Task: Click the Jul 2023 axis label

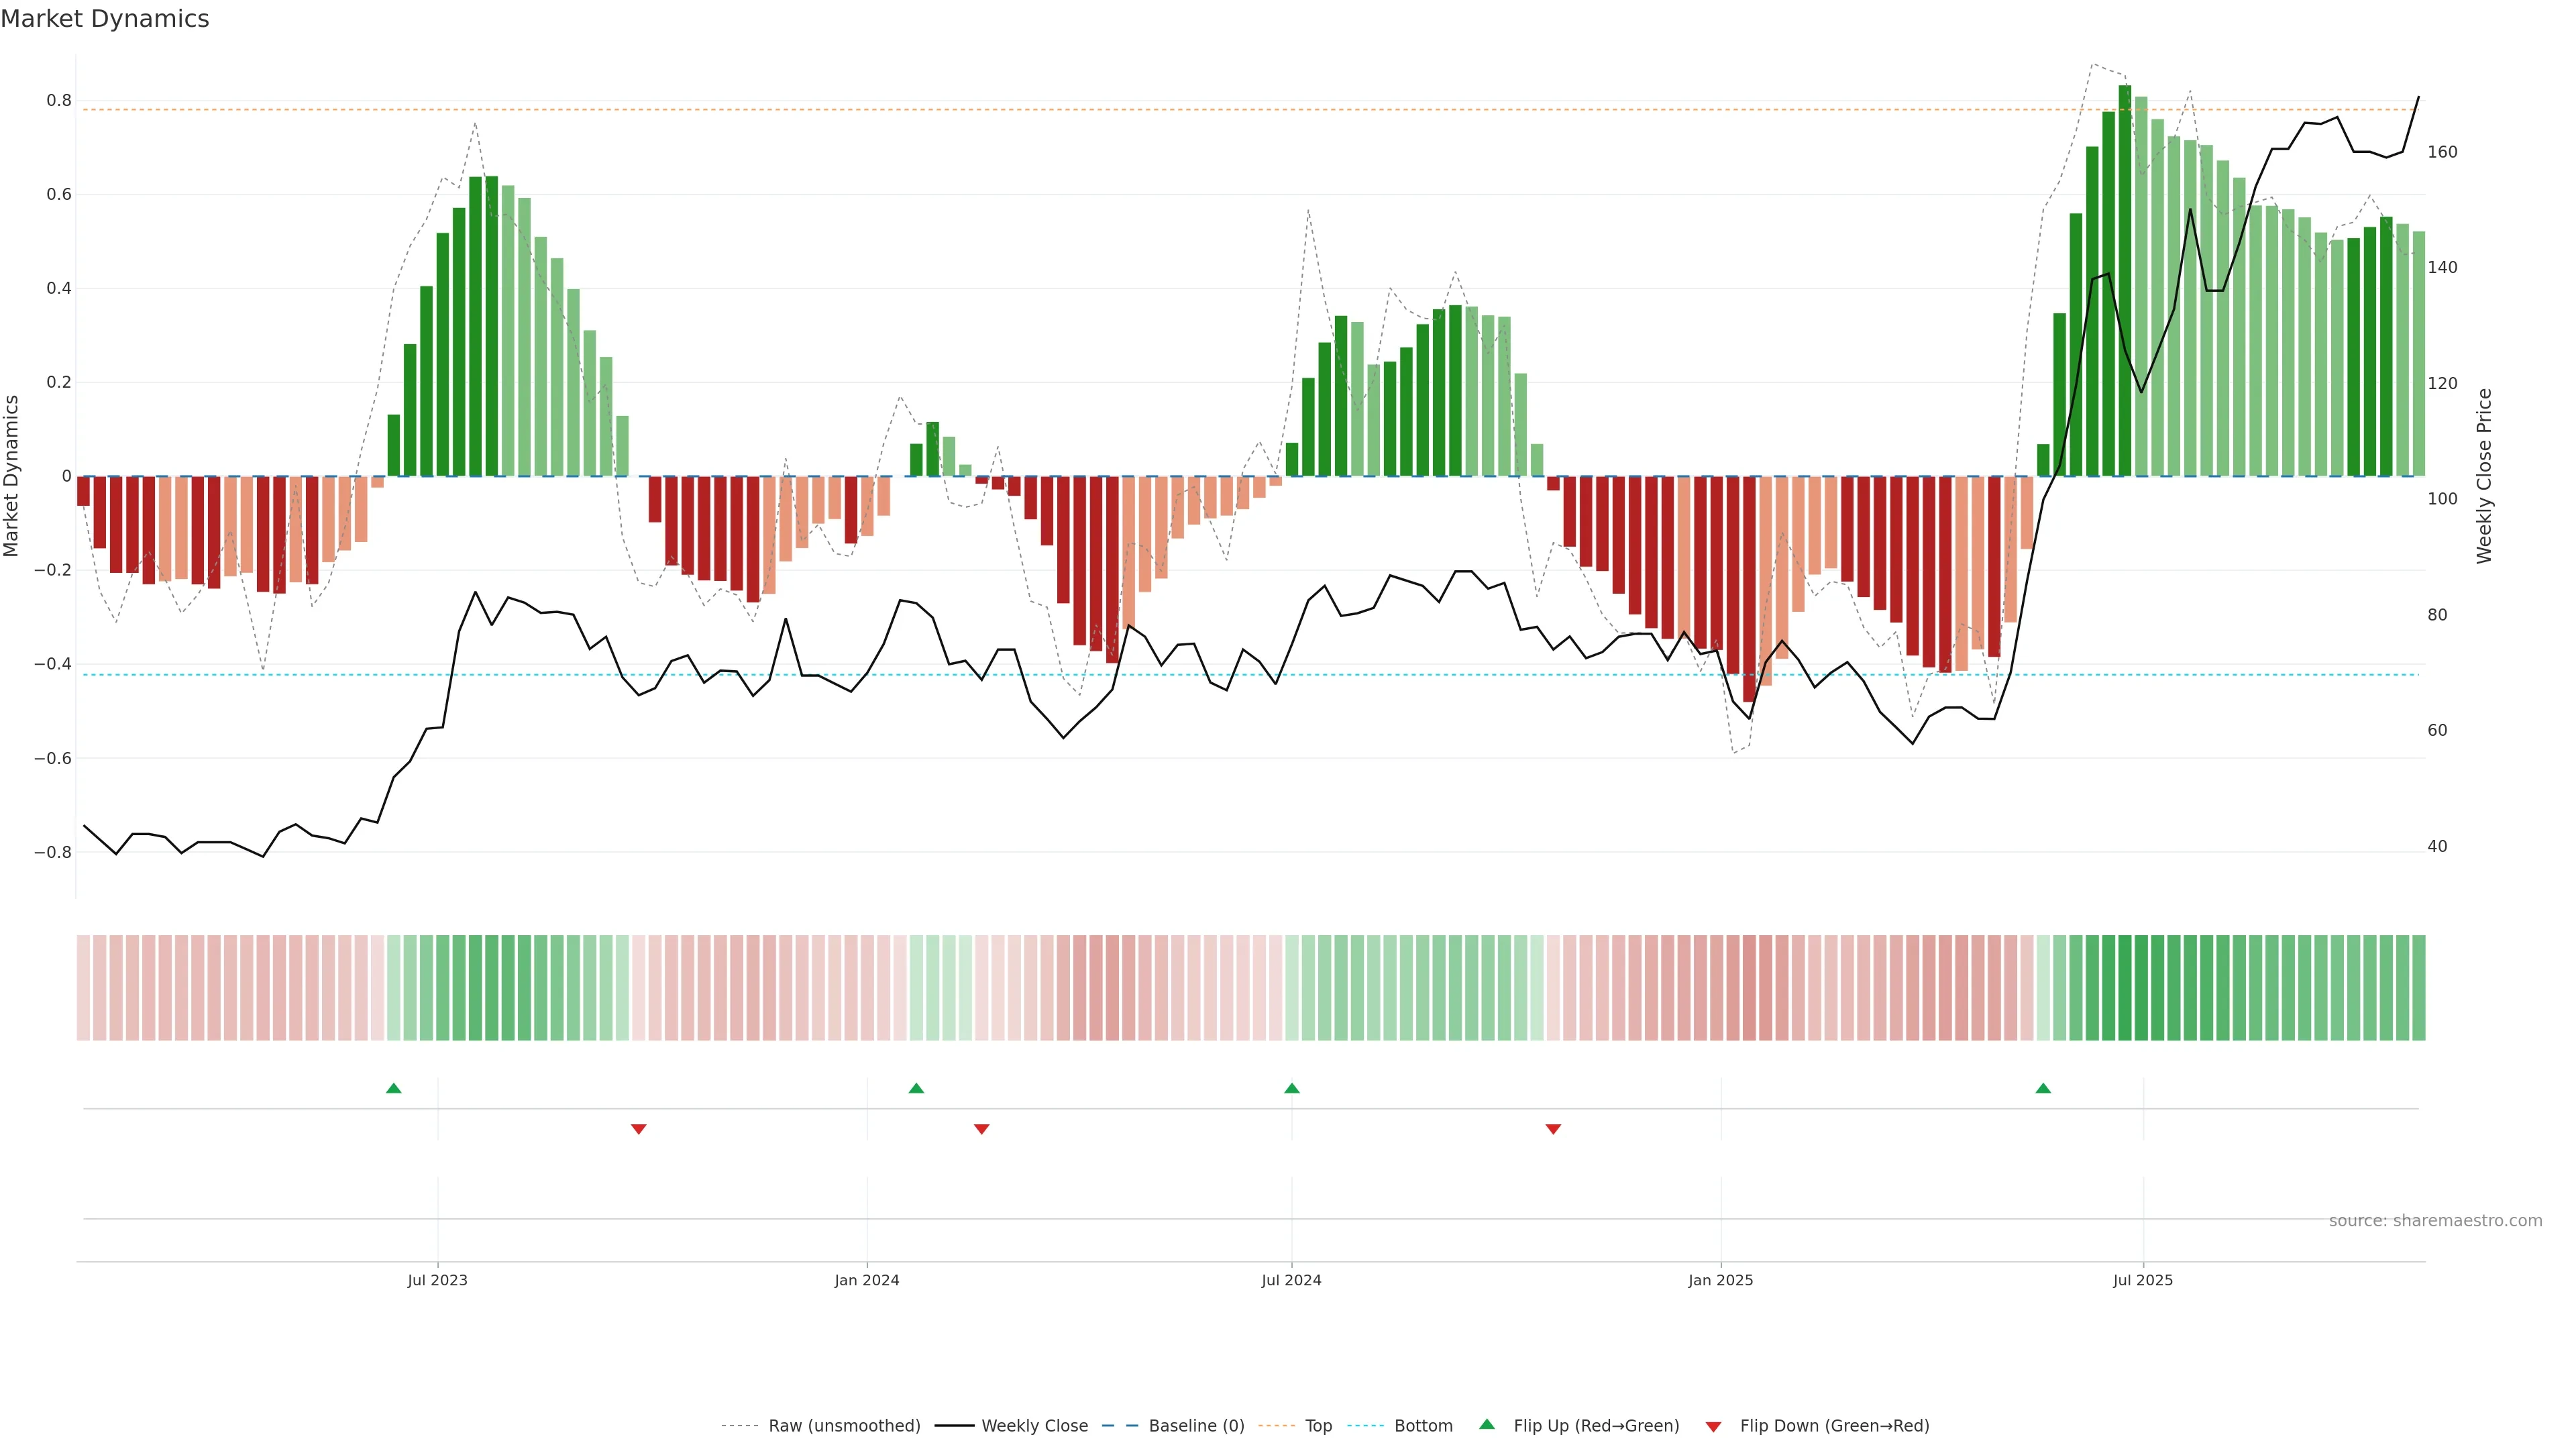Action: 437,1280
